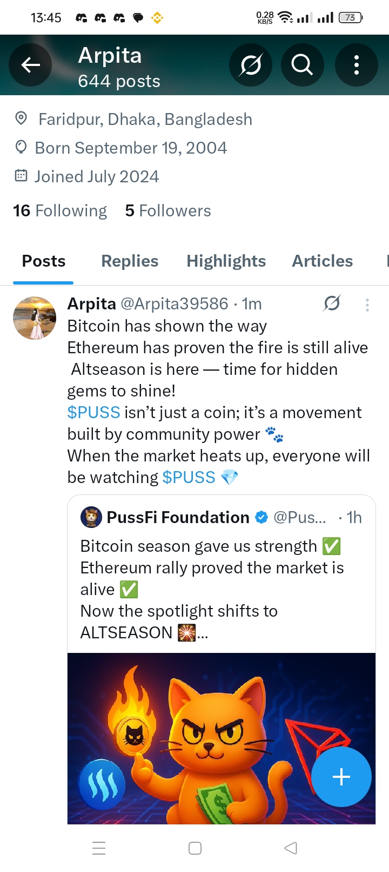Open the profile three-dot overflow menu

pos(356,65)
